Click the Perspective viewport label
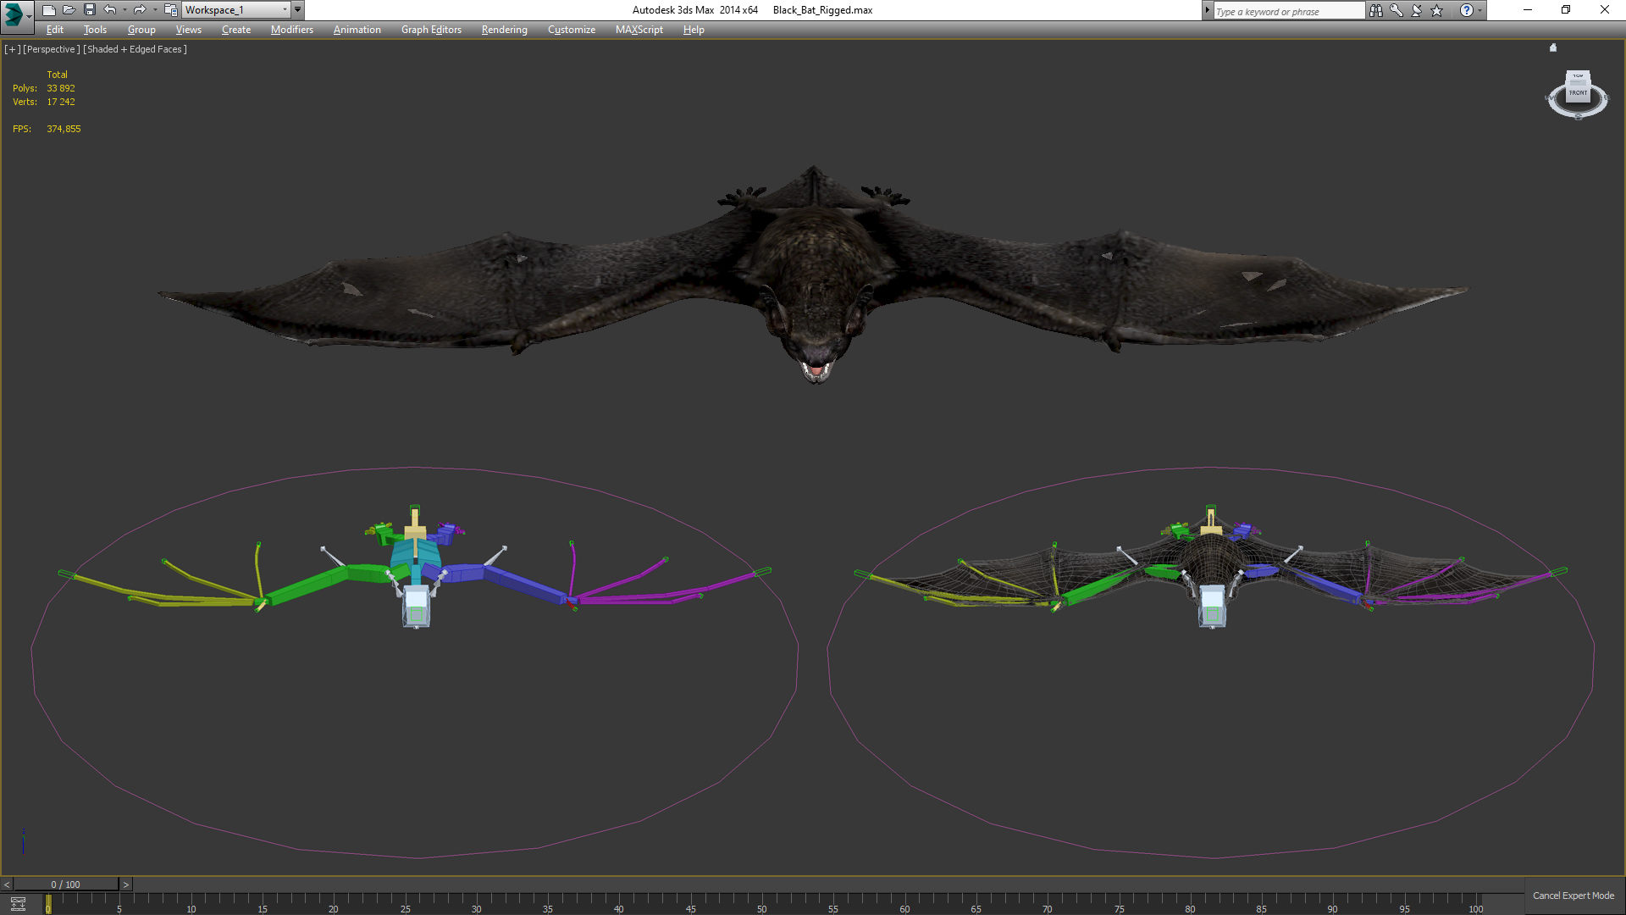 coord(52,49)
